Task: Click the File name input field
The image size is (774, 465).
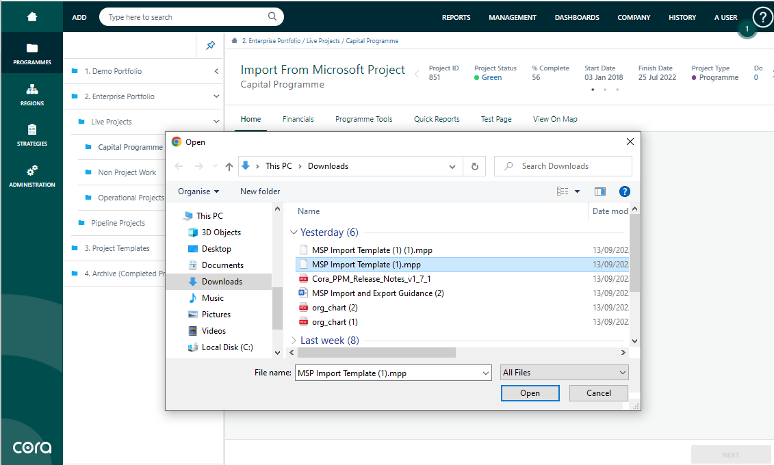Action: click(x=387, y=373)
